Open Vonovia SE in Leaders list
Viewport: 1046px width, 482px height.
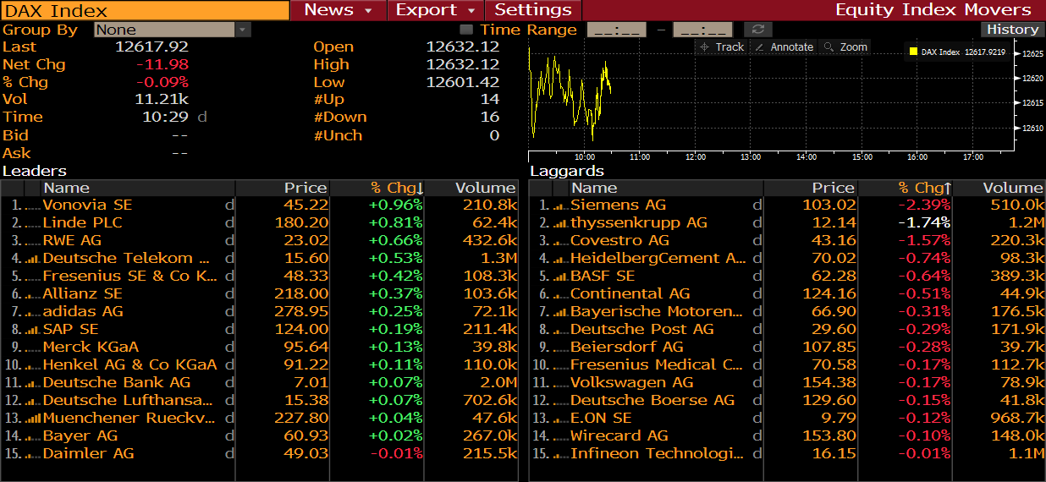point(87,205)
